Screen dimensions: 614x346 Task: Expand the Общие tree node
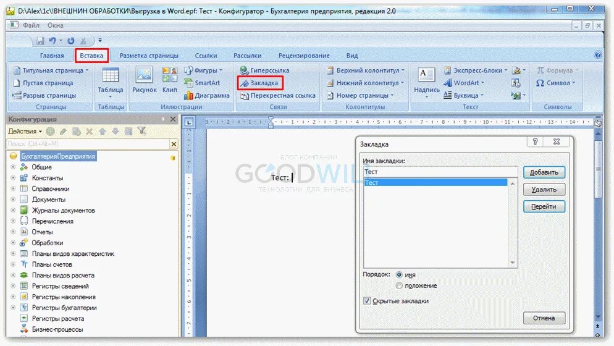13,167
